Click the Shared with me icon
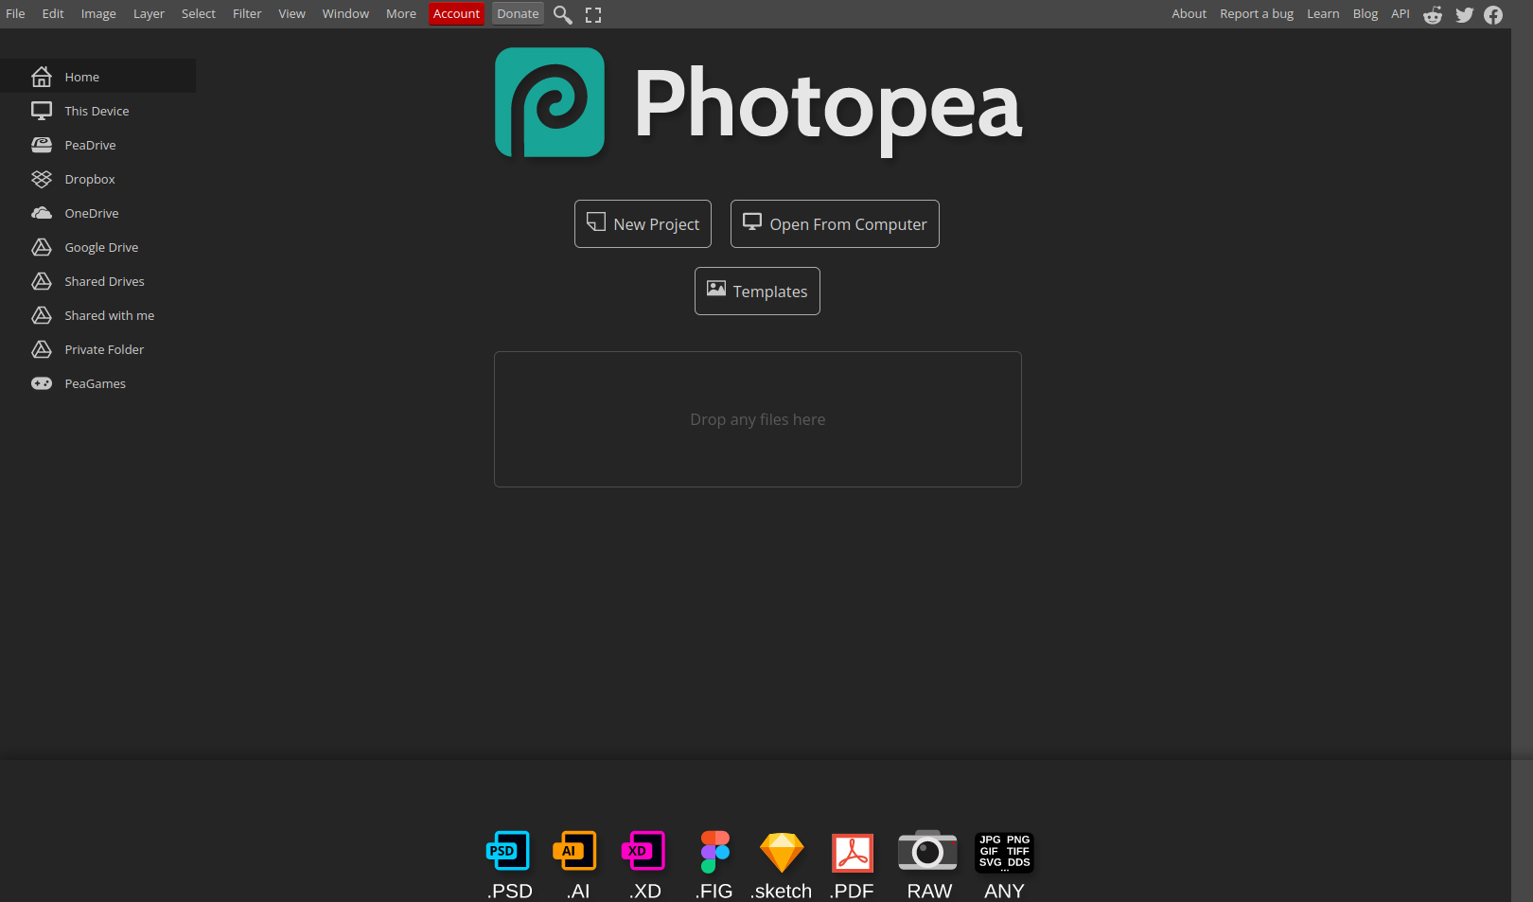This screenshot has height=902, width=1533. [42, 315]
